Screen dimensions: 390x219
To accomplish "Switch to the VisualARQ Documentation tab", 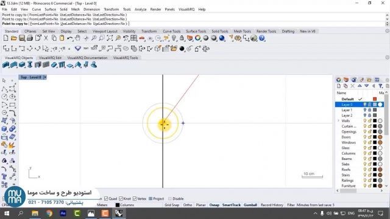I will click(x=87, y=58).
